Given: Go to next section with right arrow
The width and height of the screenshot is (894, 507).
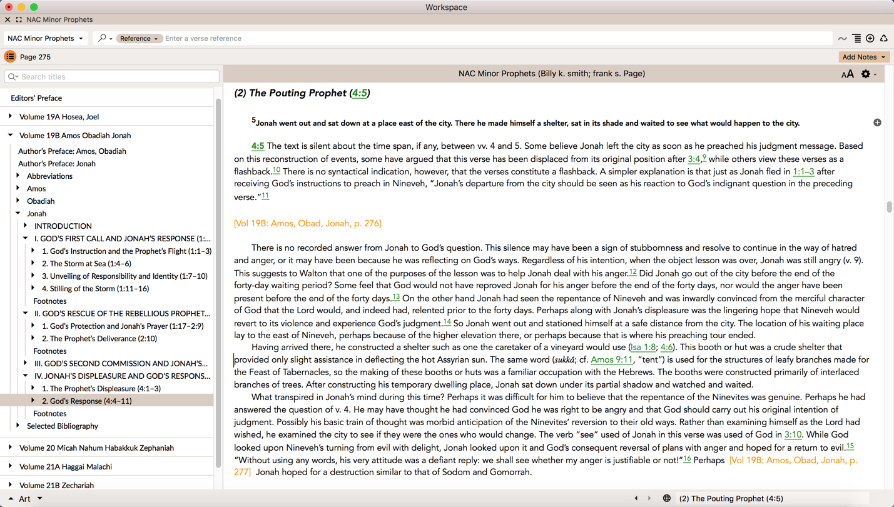Looking at the screenshot, I should click(649, 498).
